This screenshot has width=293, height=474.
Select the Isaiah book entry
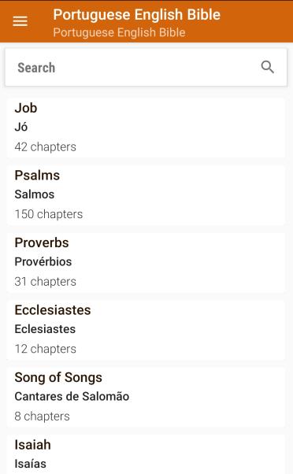[x=146, y=454]
